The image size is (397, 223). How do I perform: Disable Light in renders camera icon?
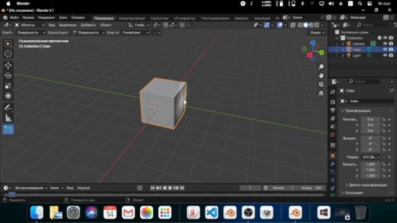[391, 55]
